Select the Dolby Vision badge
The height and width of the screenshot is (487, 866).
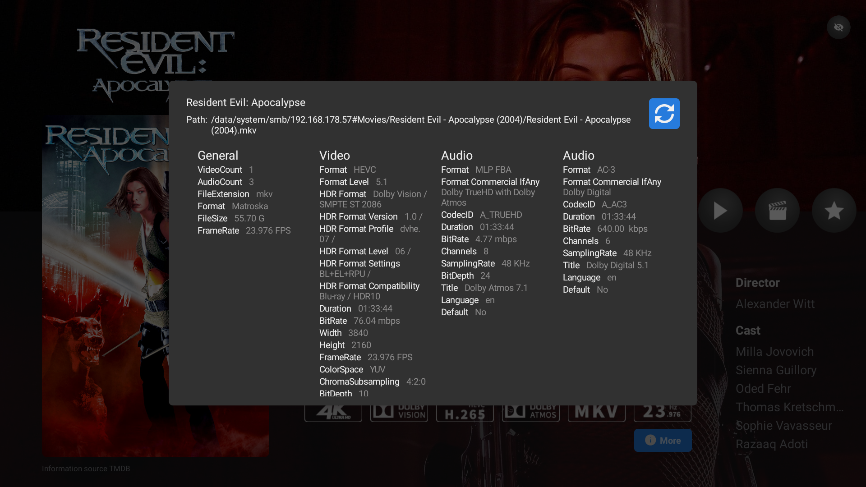[x=399, y=413]
